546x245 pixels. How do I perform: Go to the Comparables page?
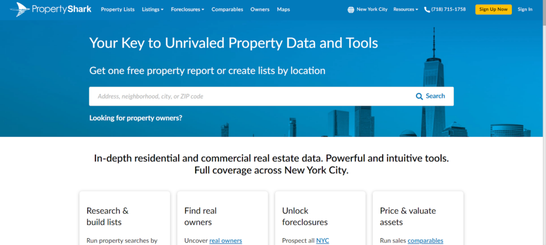point(227,10)
